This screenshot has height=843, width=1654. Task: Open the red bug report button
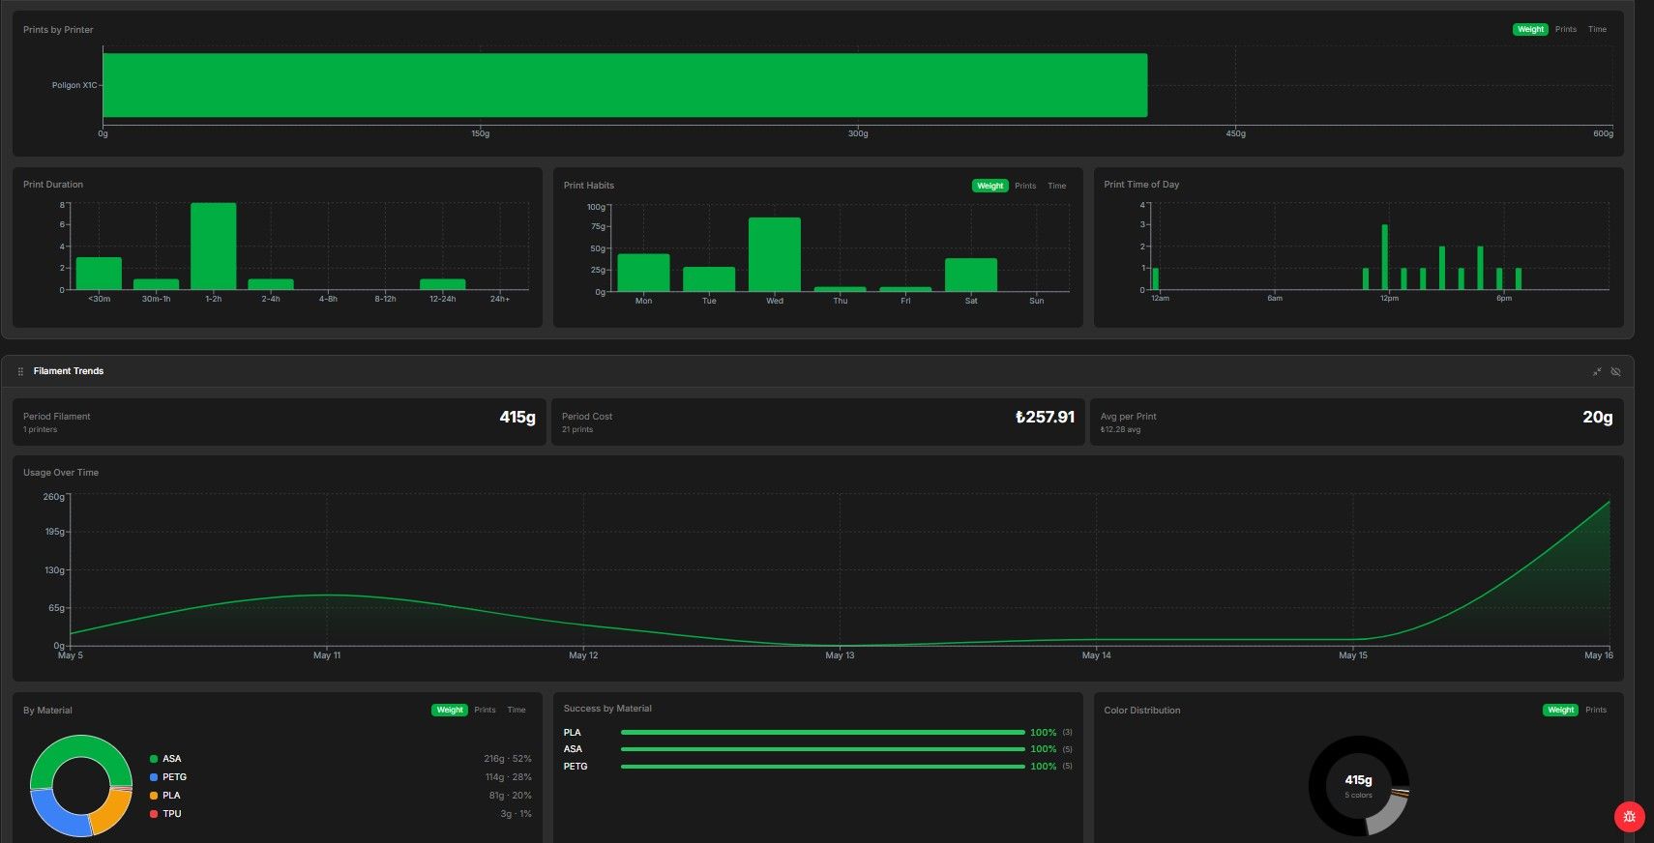(1630, 817)
